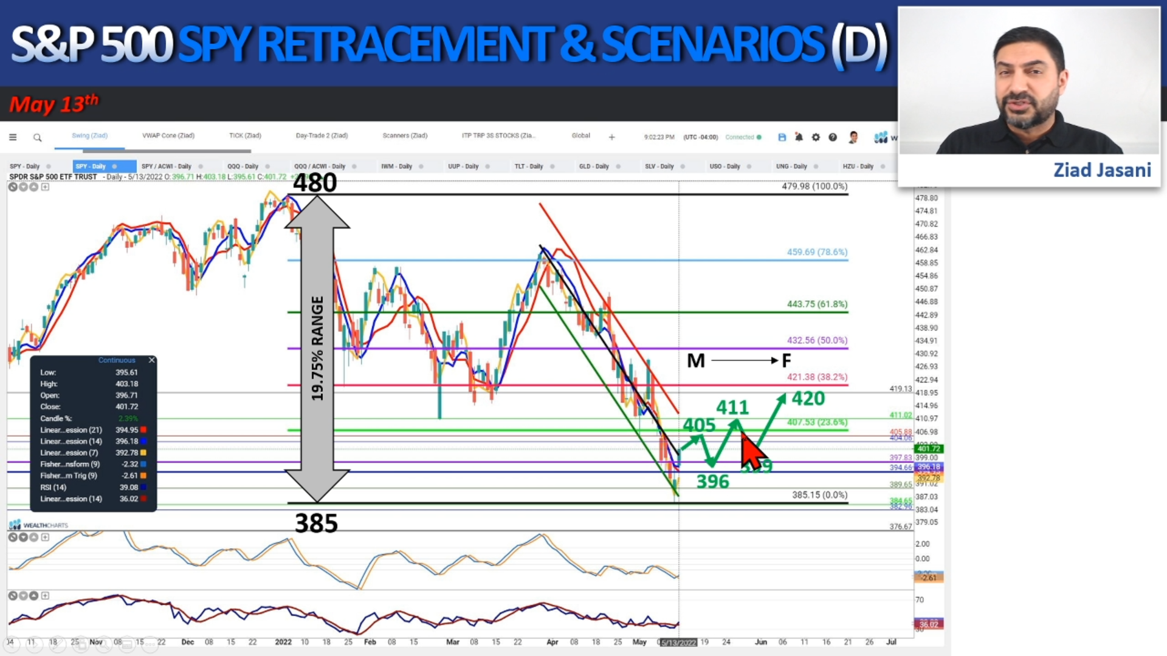The image size is (1167, 656).
Task: Expand the Fisher Transform pane with the plus icon
Action: coord(45,537)
